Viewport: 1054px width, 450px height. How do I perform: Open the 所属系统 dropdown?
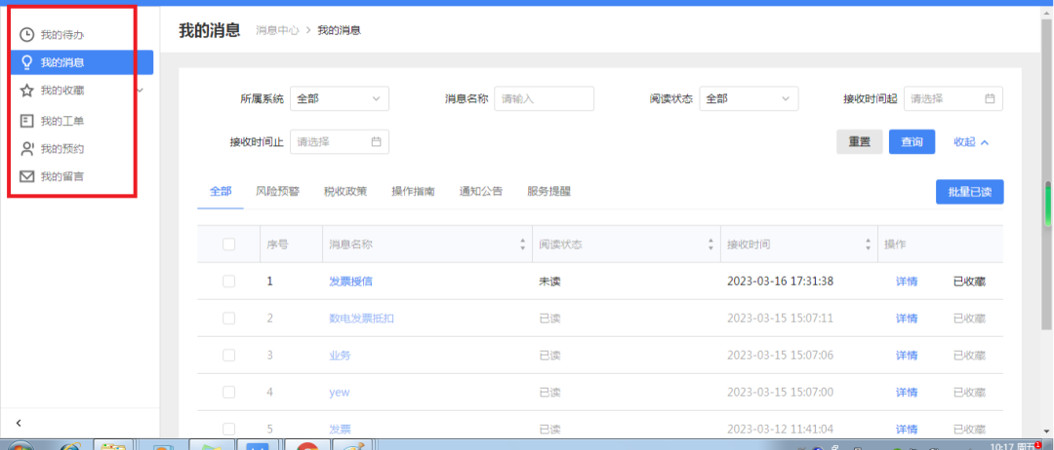click(x=339, y=98)
